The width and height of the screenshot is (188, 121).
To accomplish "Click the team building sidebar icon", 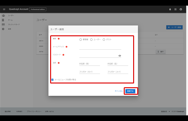I will click(x=3, y=20).
